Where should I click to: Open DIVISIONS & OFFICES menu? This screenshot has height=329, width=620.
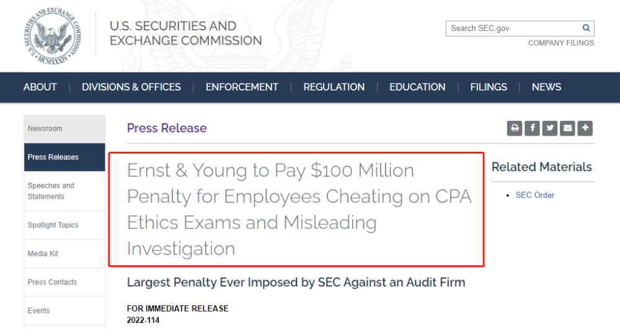tap(131, 87)
